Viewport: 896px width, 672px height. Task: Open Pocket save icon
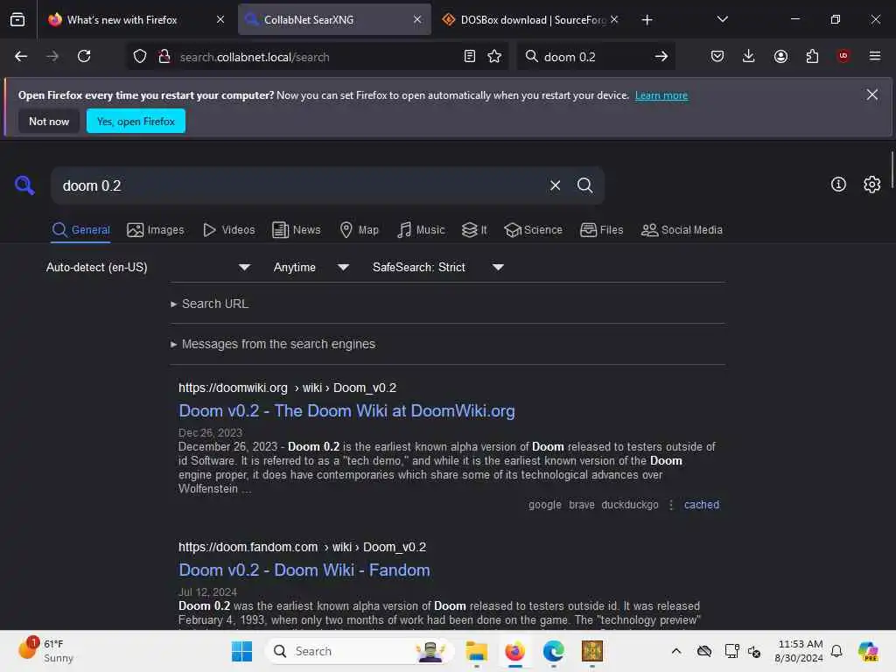pyautogui.click(x=717, y=56)
